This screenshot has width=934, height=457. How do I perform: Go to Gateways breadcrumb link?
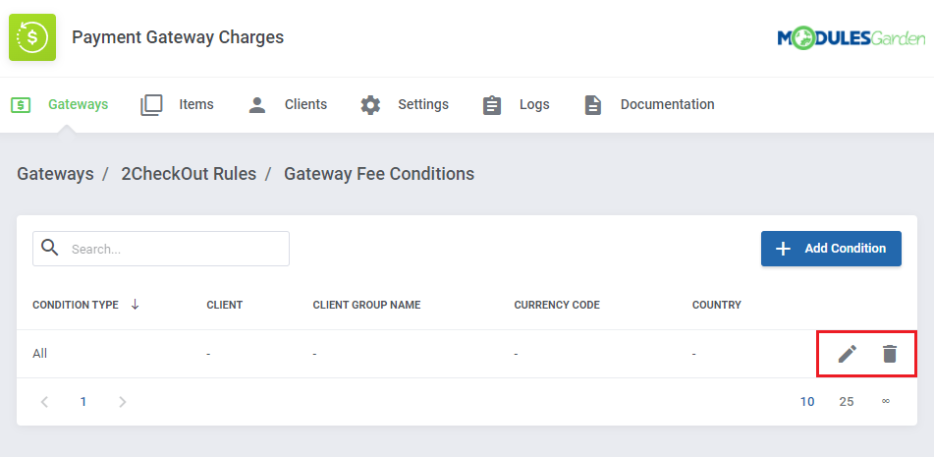pos(55,174)
